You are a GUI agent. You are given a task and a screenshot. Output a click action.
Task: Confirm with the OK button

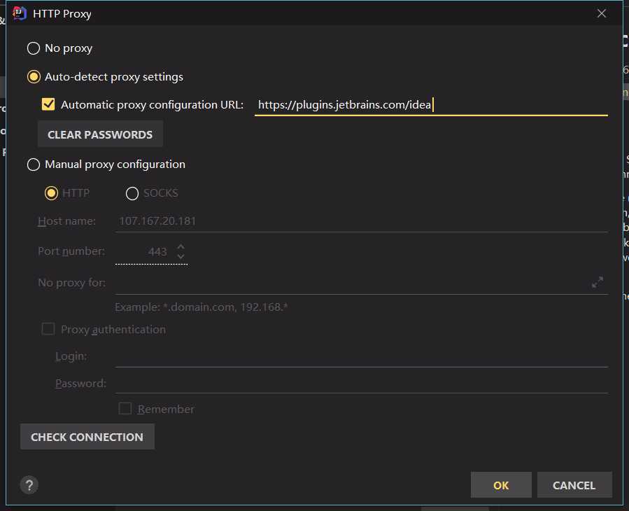(501, 485)
